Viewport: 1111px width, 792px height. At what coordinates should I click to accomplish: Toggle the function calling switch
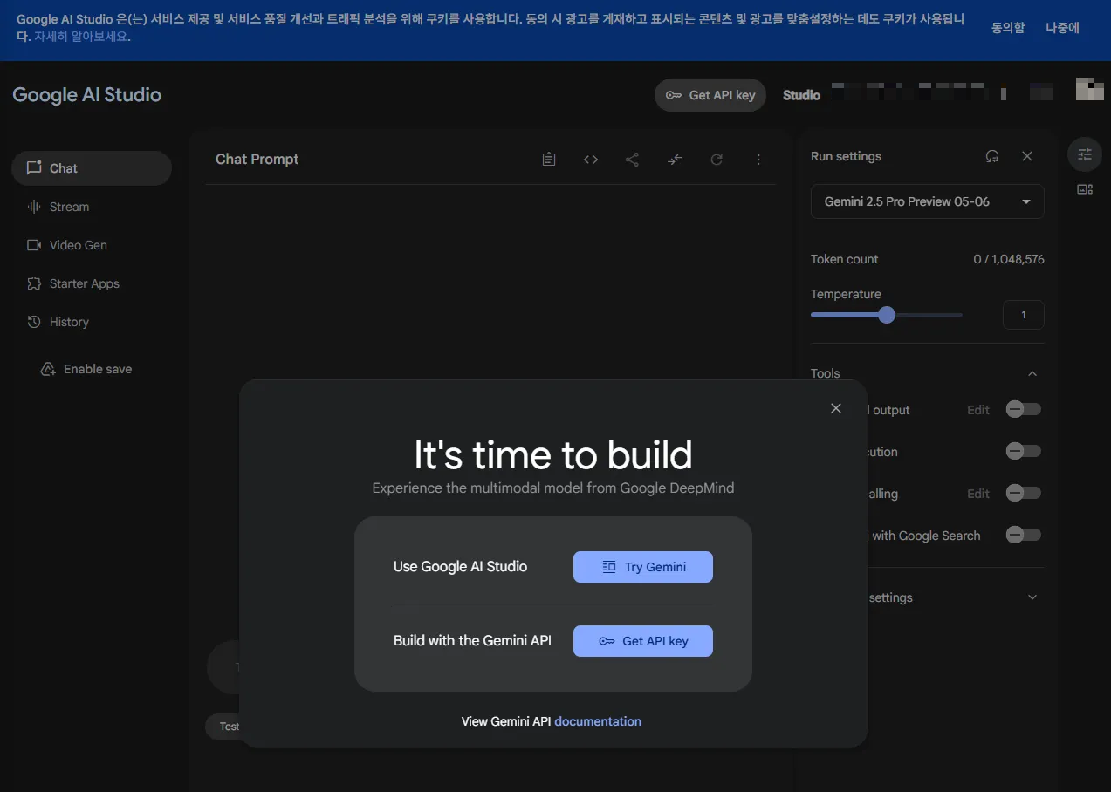click(x=1023, y=494)
